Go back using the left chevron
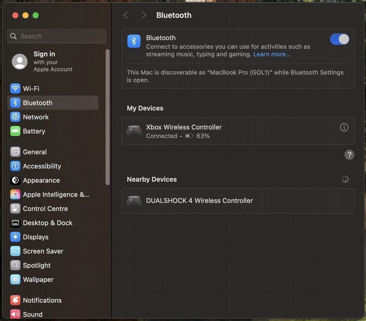The width and height of the screenshot is (366, 321). pos(126,15)
